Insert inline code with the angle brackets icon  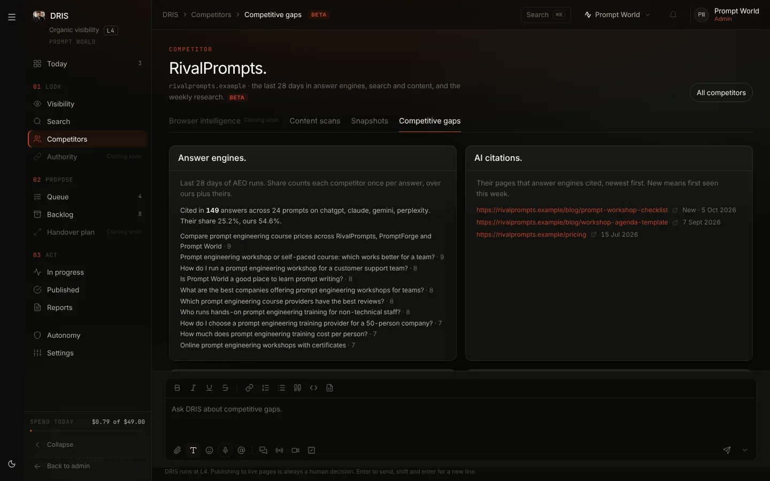pyautogui.click(x=314, y=388)
